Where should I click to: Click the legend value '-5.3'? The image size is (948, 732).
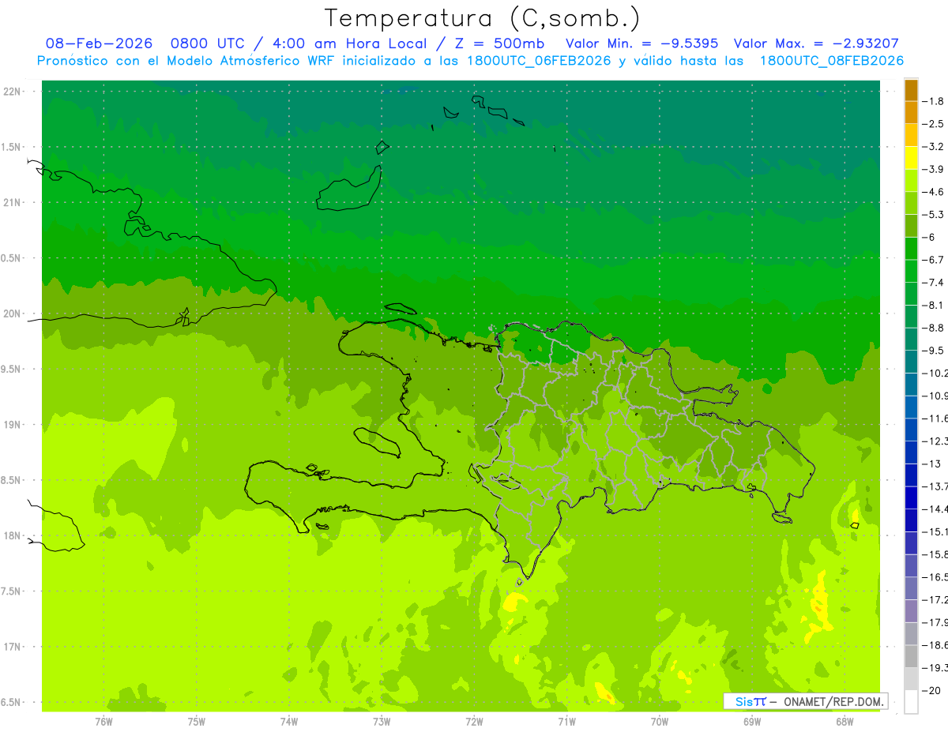[x=934, y=215]
